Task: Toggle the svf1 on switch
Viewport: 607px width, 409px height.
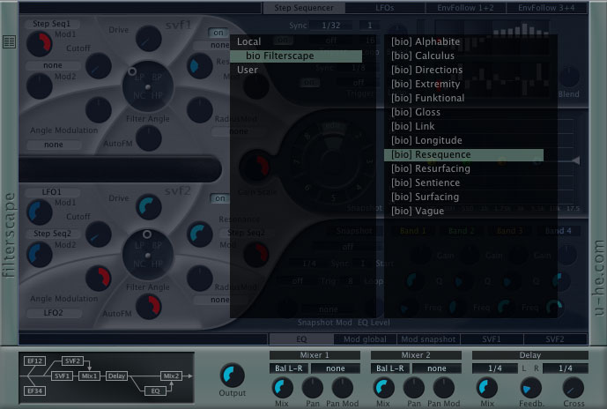Action: [218, 33]
